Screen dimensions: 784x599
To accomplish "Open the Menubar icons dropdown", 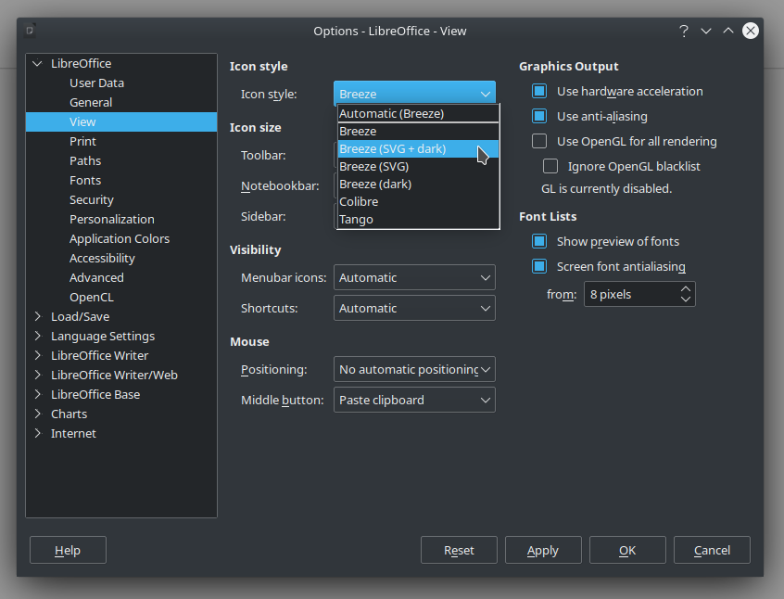I will pos(414,277).
